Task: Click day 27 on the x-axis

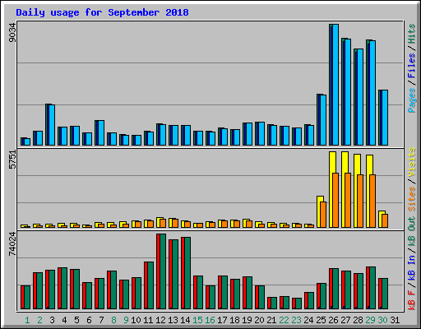Action: (345, 320)
